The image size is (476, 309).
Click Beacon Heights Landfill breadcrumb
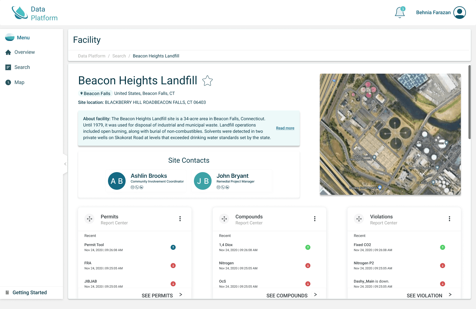click(x=156, y=56)
